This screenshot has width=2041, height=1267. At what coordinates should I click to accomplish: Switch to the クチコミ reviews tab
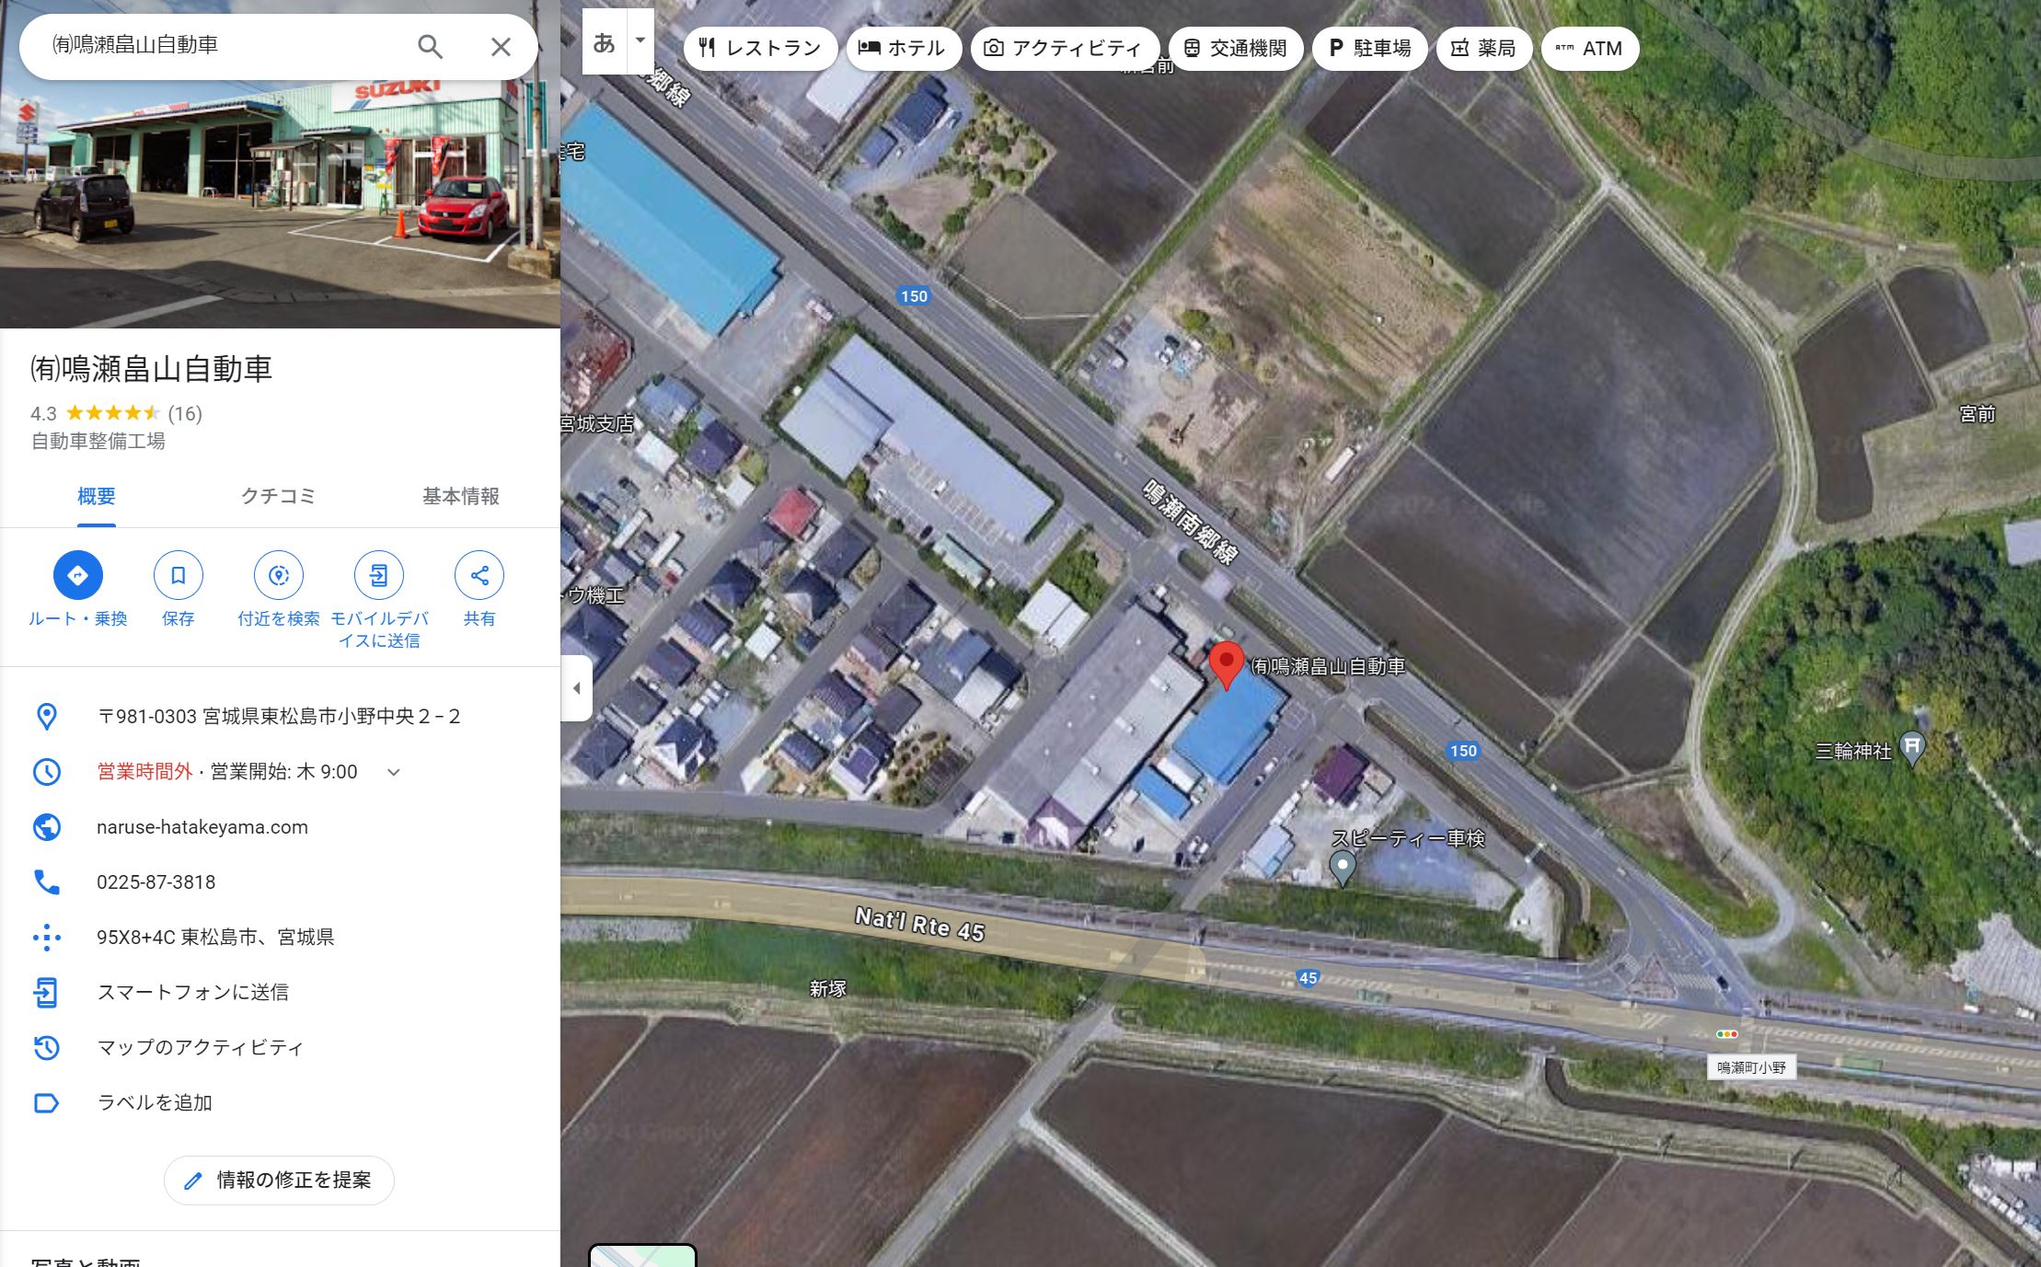coord(278,496)
